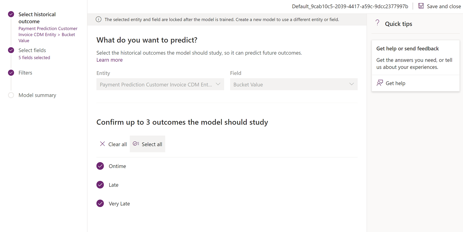This screenshot has height=232, width=463.
Task: Switch to the Filters step
Action: point(25,73)
